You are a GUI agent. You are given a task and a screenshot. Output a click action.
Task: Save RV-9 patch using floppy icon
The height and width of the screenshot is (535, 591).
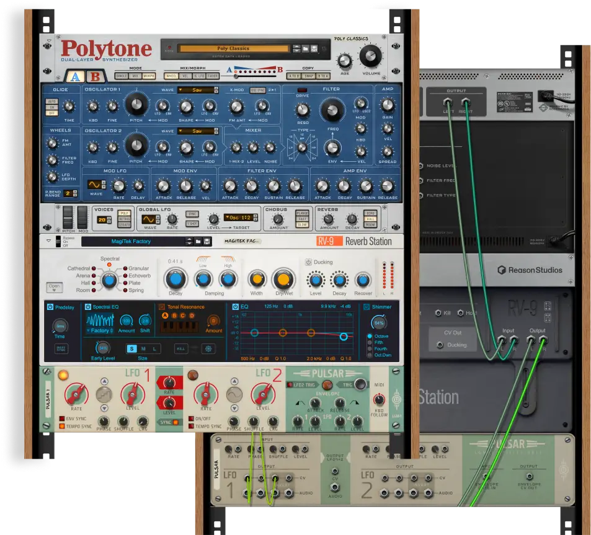[207, 242]
